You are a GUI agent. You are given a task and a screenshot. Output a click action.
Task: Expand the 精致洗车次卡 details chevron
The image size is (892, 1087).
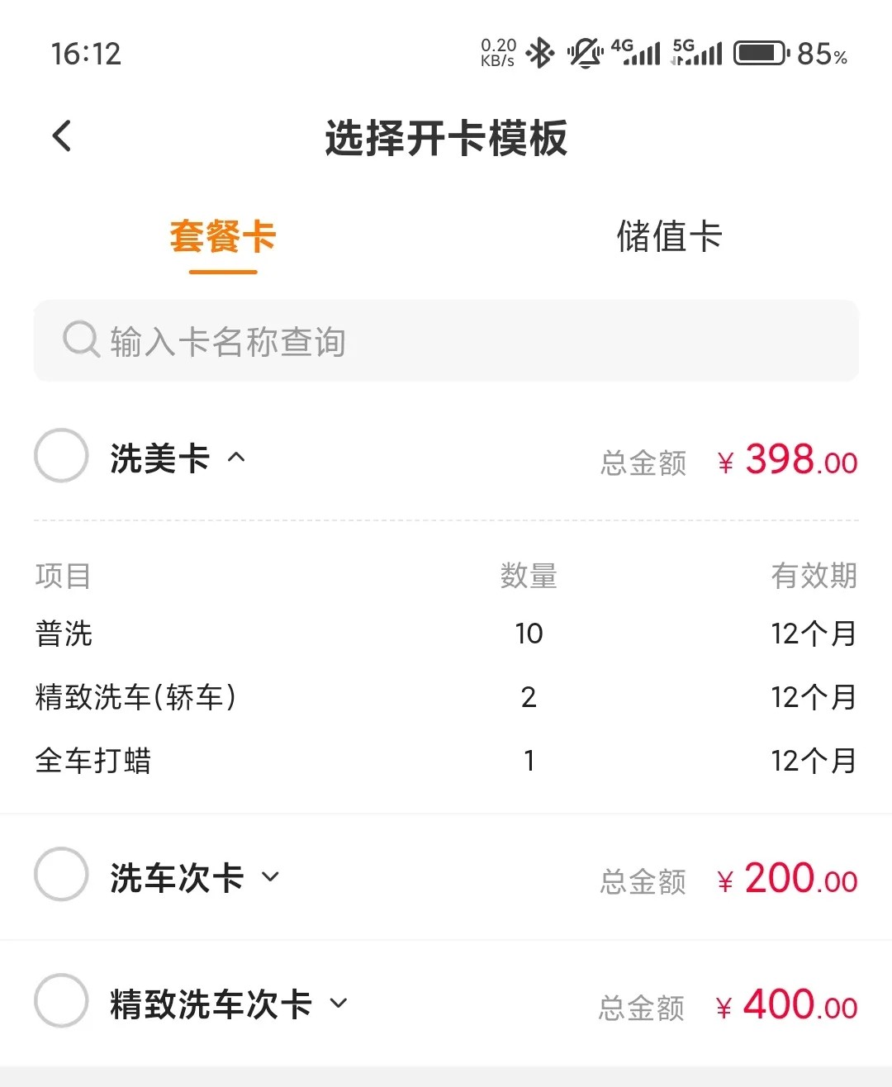pyautogui.click(x=339, y=1004)
